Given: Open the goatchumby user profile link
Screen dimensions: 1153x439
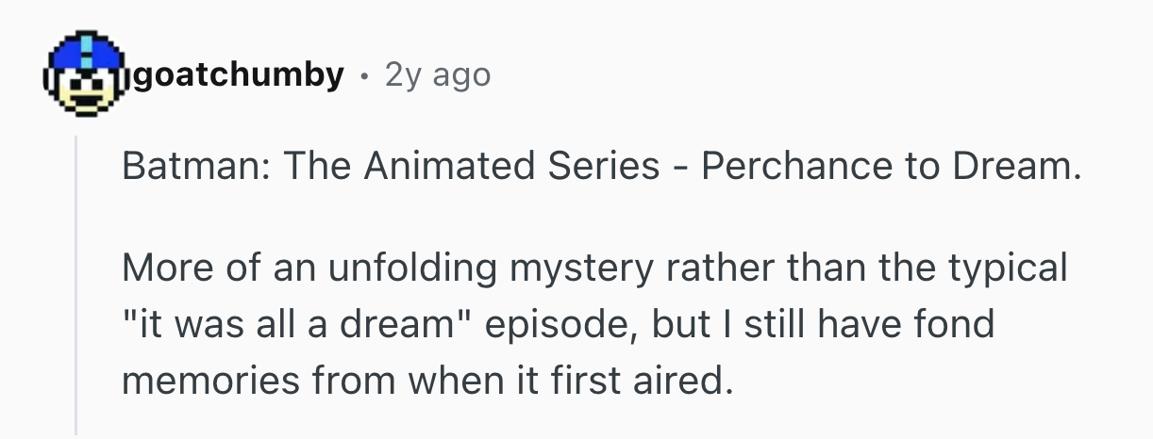Looking at the screenshot, I should click(240, 74).
